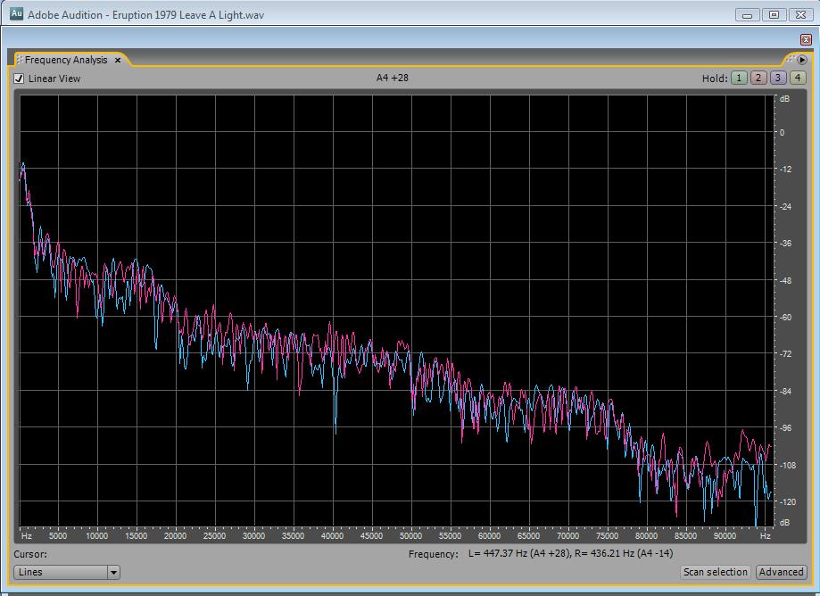The height and width of the screenshot is (596, 820).
Task: Click the Adobe Audition app icon
Action: click(x=17, y=13)
